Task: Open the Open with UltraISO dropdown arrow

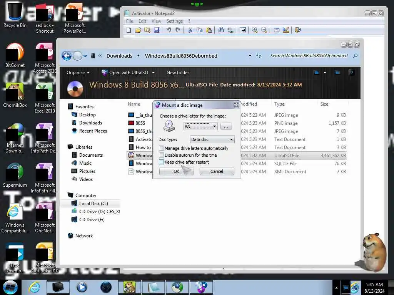Action: (153, 73)
